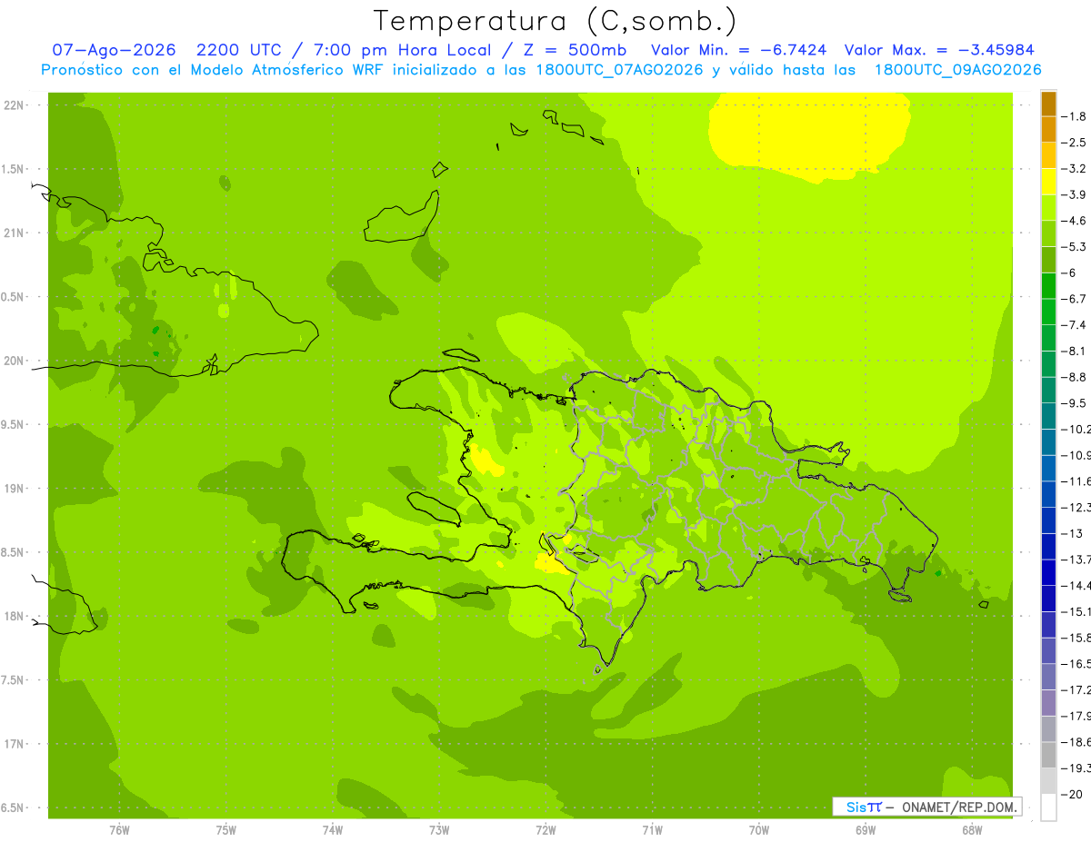Click the '69W' longitude axis label
Screen dimensions: 1091x842
866,830
